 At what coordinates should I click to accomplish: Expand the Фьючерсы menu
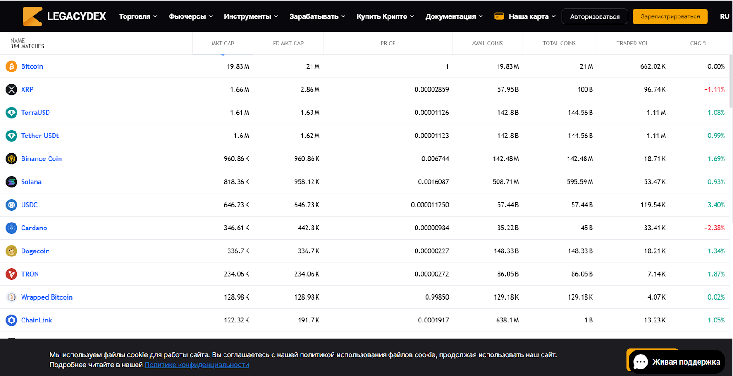(x=191, y=16)
